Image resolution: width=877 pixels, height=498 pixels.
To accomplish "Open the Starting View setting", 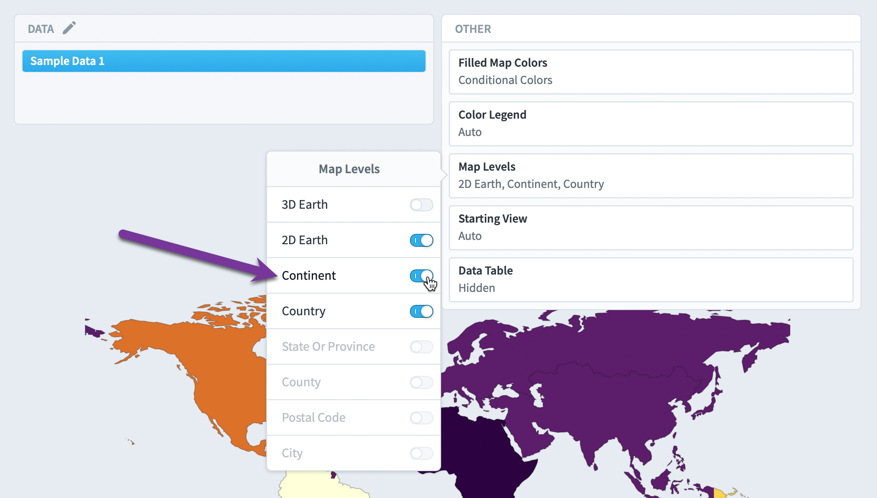I will (x=651, y=228).
